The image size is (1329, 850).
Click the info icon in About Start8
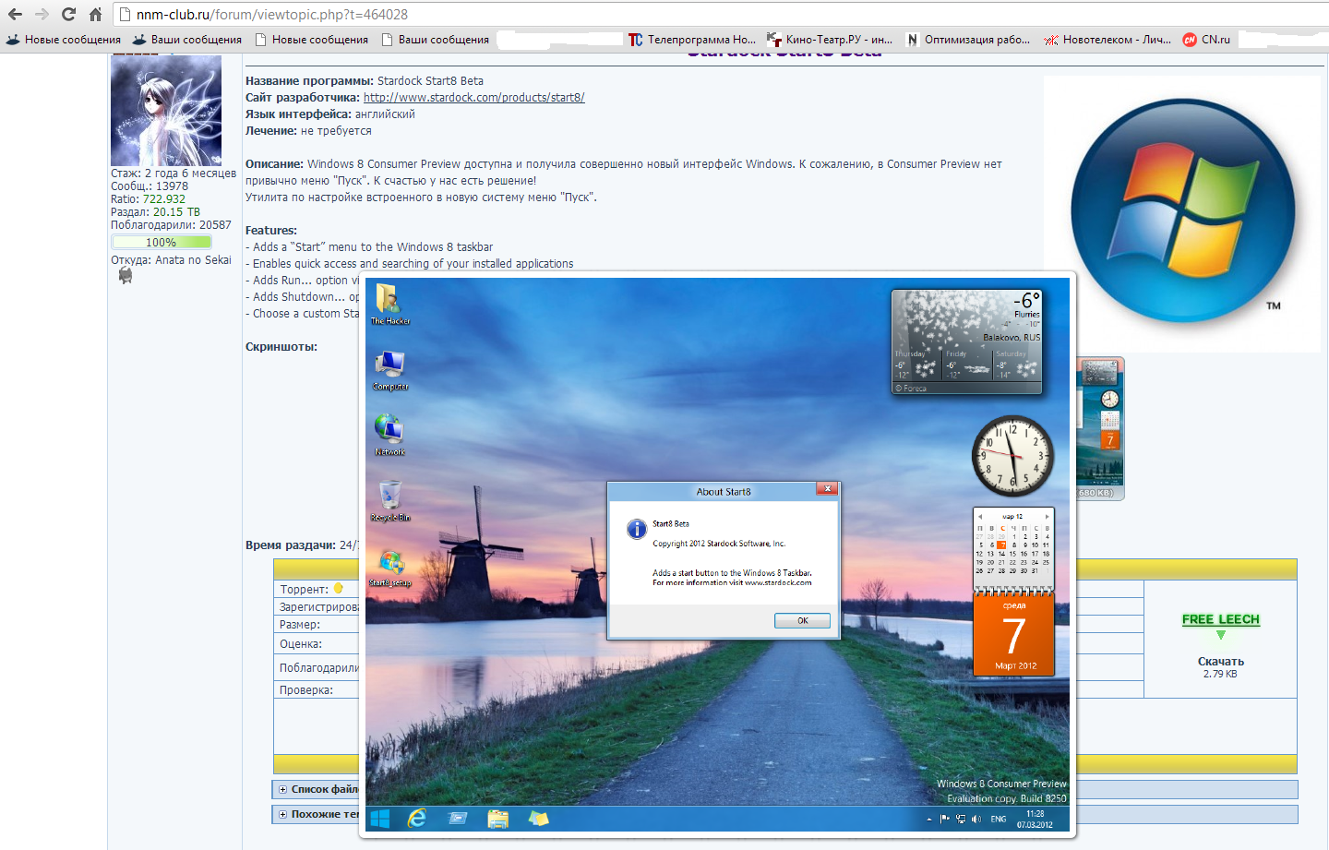tap(637, 529)
